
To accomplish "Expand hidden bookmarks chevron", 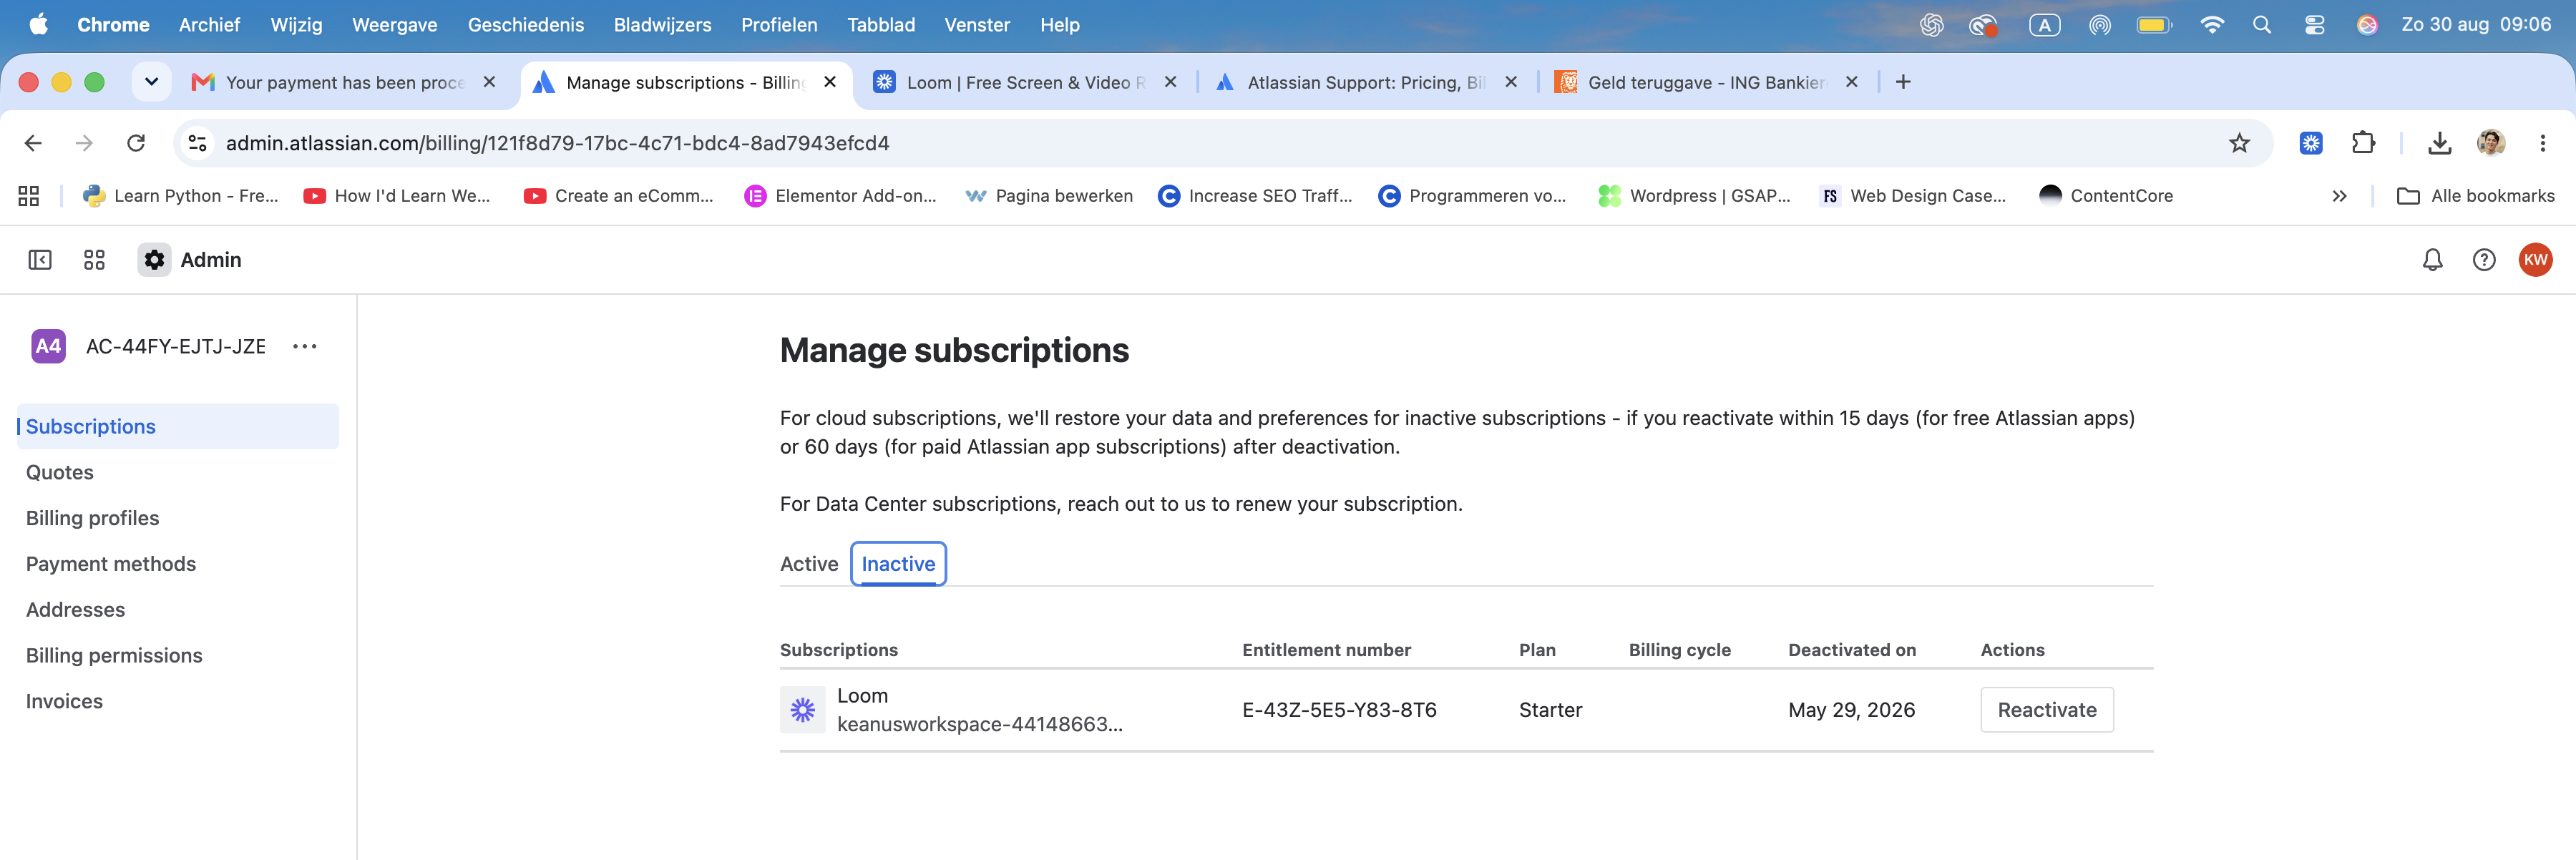I will coord(2339,196).
